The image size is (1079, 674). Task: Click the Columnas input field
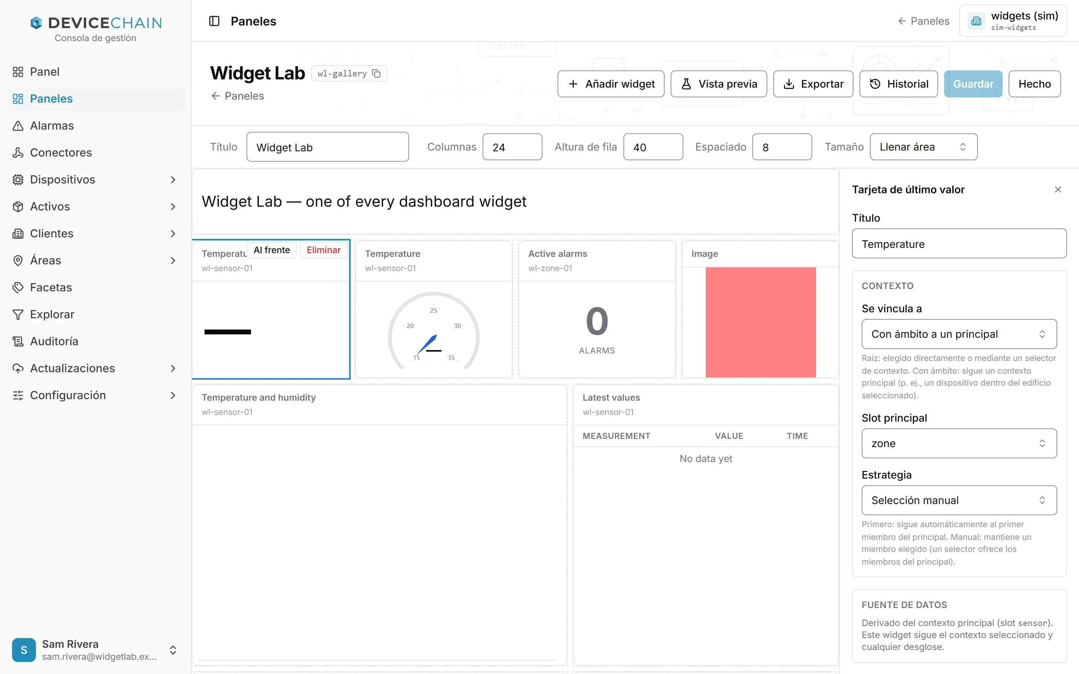(x=512, y=147)
